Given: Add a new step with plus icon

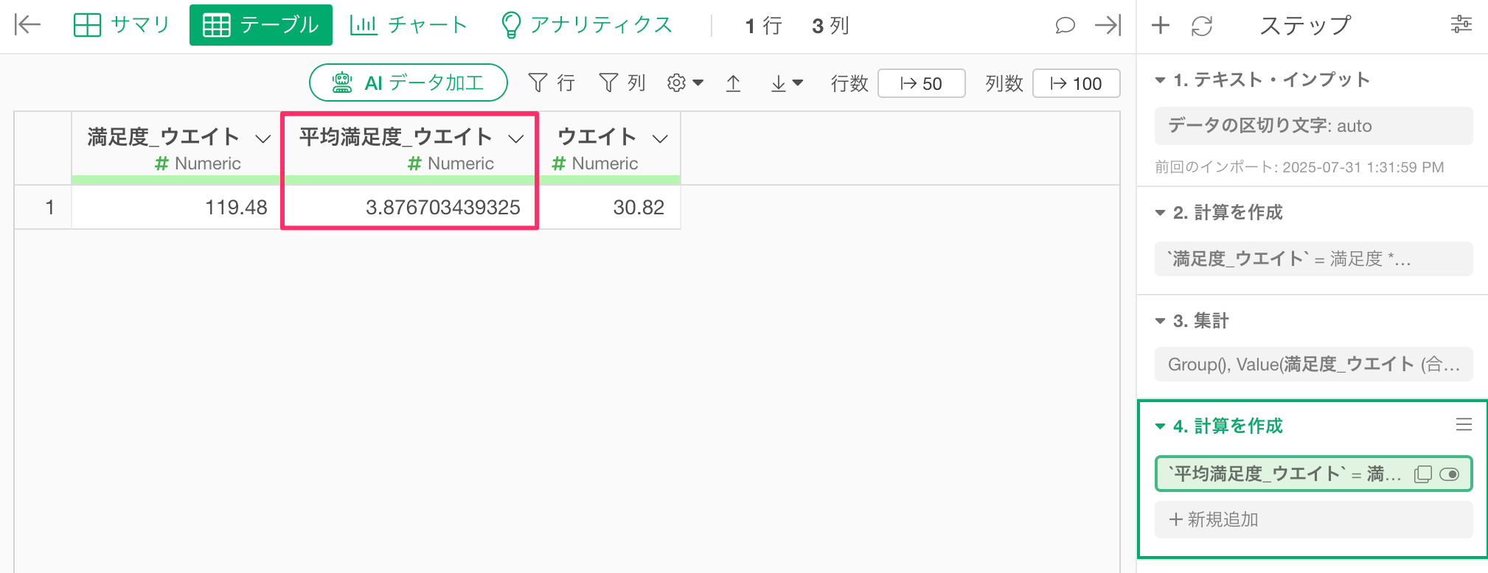Looking at the screenshot, I should click(1161, 26).
